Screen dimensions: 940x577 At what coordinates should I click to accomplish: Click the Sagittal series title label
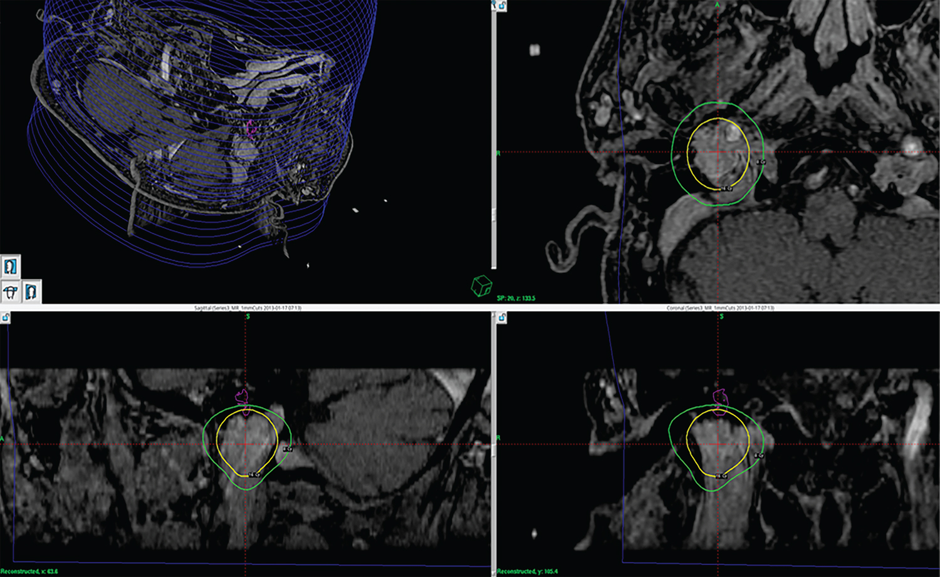click(x=248, y=308)
